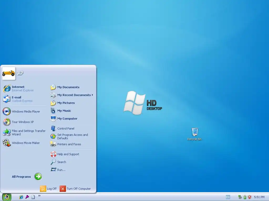Expand All Programs green arrow
The image size is (269, 201).
[x=38, y=177]
